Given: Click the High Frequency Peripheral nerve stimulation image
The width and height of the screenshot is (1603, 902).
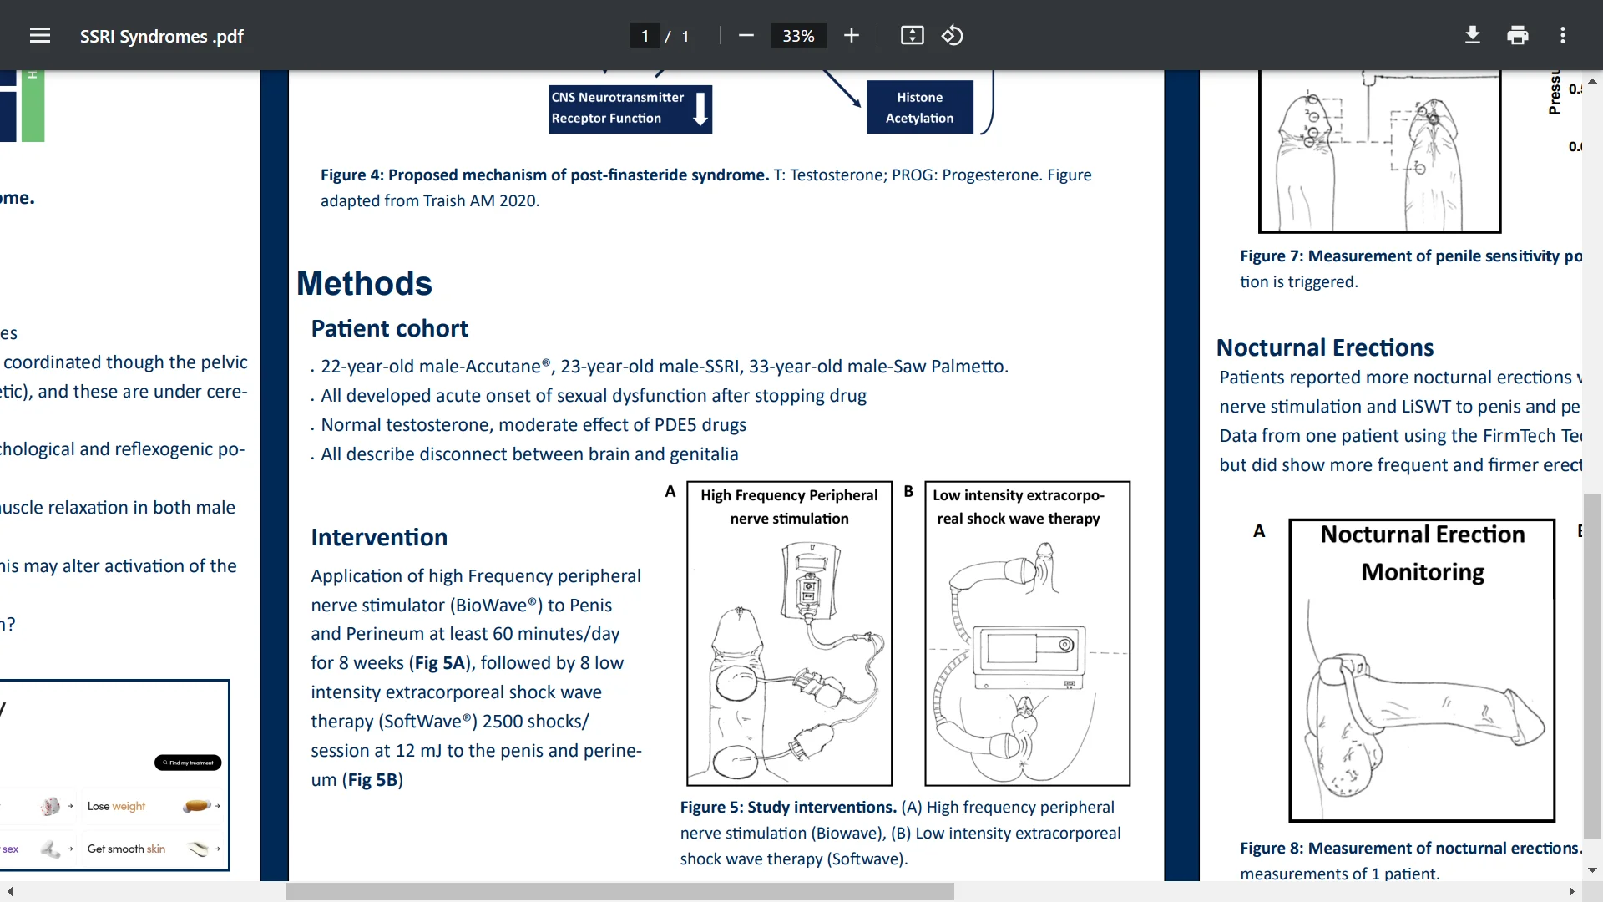Looking at the screenshot, I should click(x=789, y=633).
